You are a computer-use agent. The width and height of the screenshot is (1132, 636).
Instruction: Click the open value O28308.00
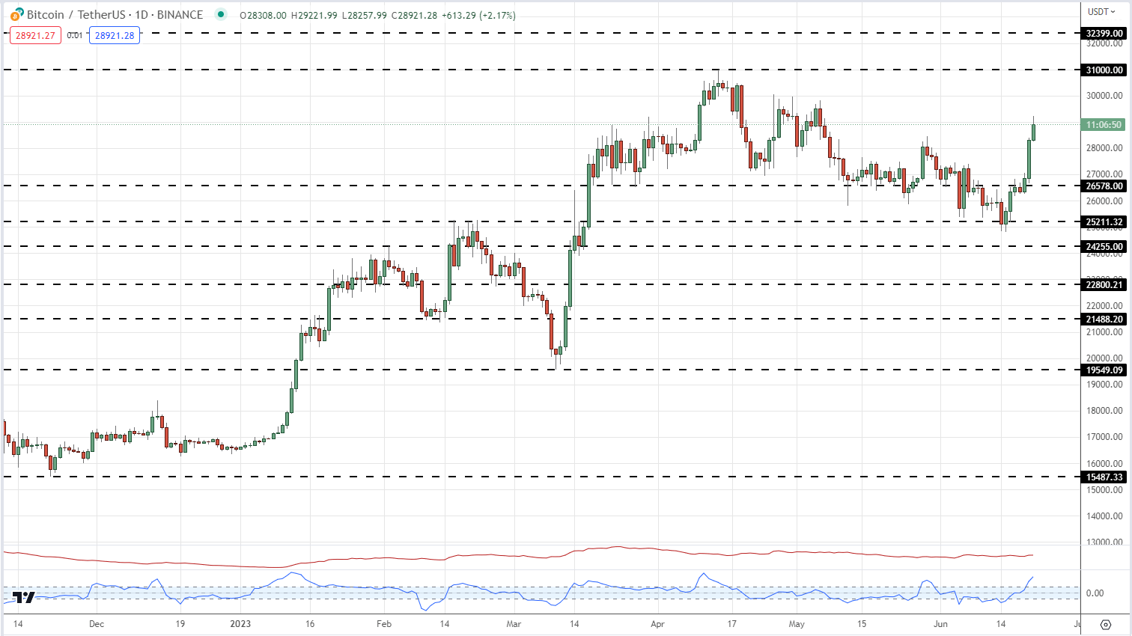pyautogui.click(x=264, y=15)
